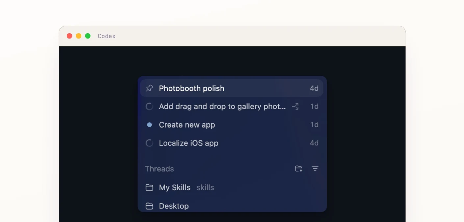Click the spinner icon next to Localize iOS app

coord(149,143)
